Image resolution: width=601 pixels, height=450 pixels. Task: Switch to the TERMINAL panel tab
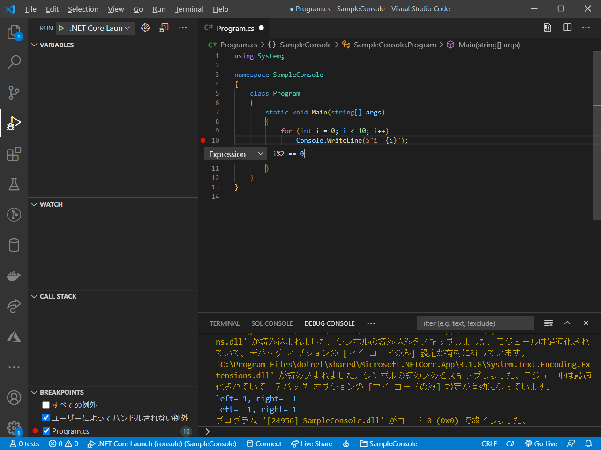(225, 323)
